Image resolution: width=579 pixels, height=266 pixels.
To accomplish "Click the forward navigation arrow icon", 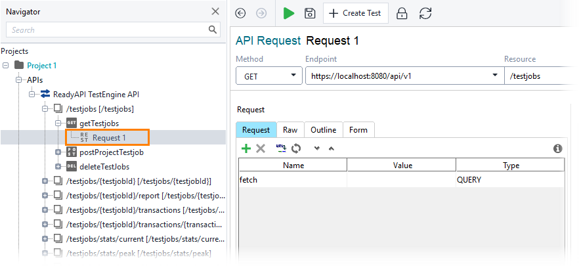I will (x=261, y=14).
